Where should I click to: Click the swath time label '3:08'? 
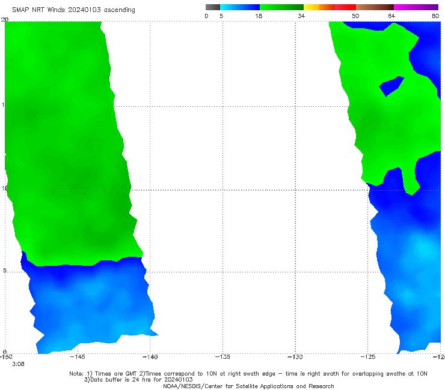(x=18, y=364)
